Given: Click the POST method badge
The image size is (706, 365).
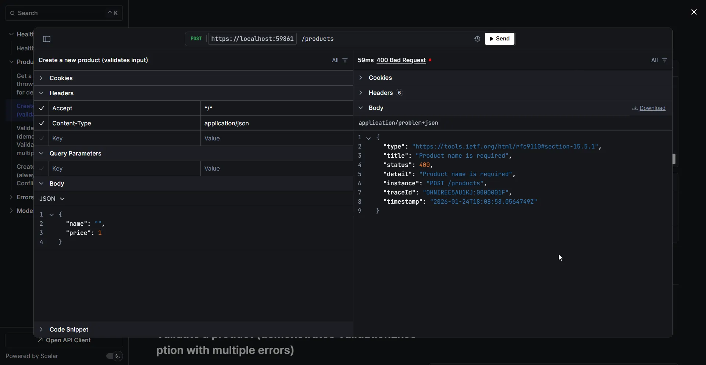Looking at the screenshot, I should (x=196, y=38).
